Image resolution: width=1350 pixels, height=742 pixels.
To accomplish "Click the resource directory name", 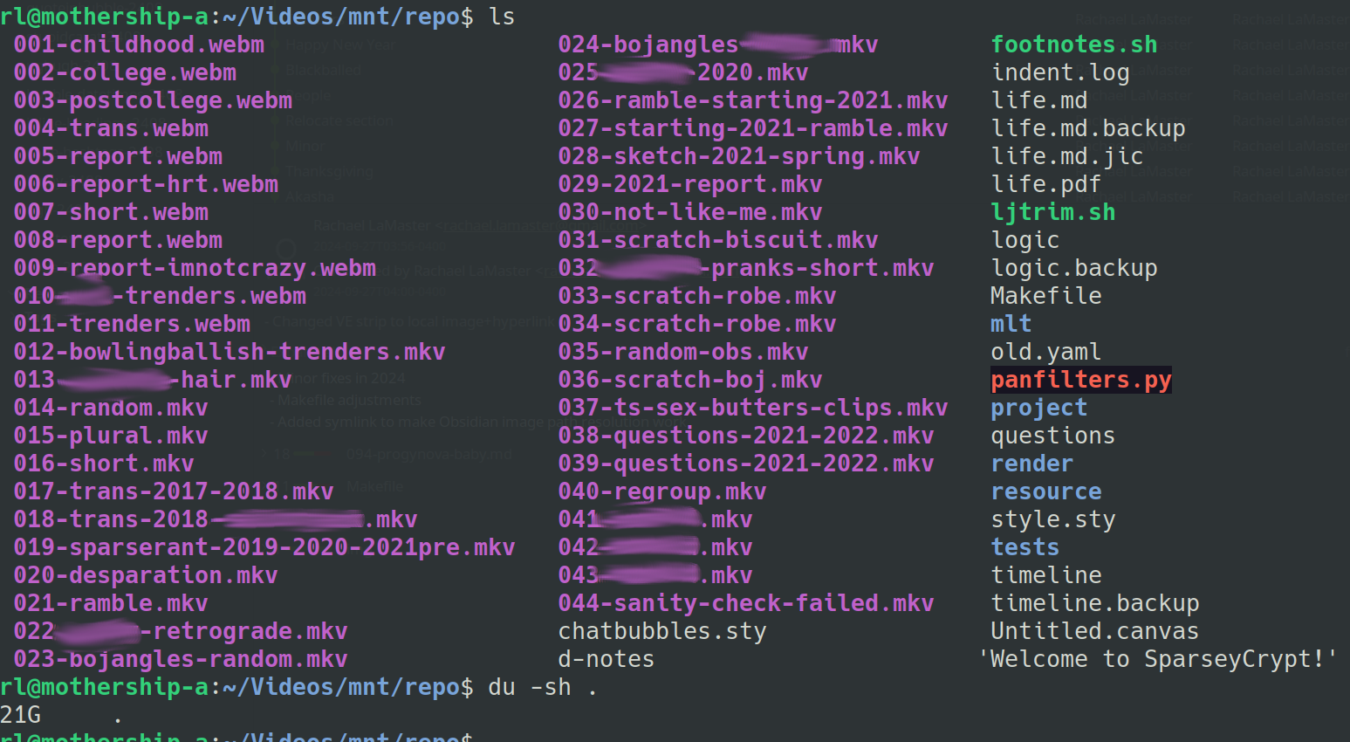I will click(x=1045, y=491).
